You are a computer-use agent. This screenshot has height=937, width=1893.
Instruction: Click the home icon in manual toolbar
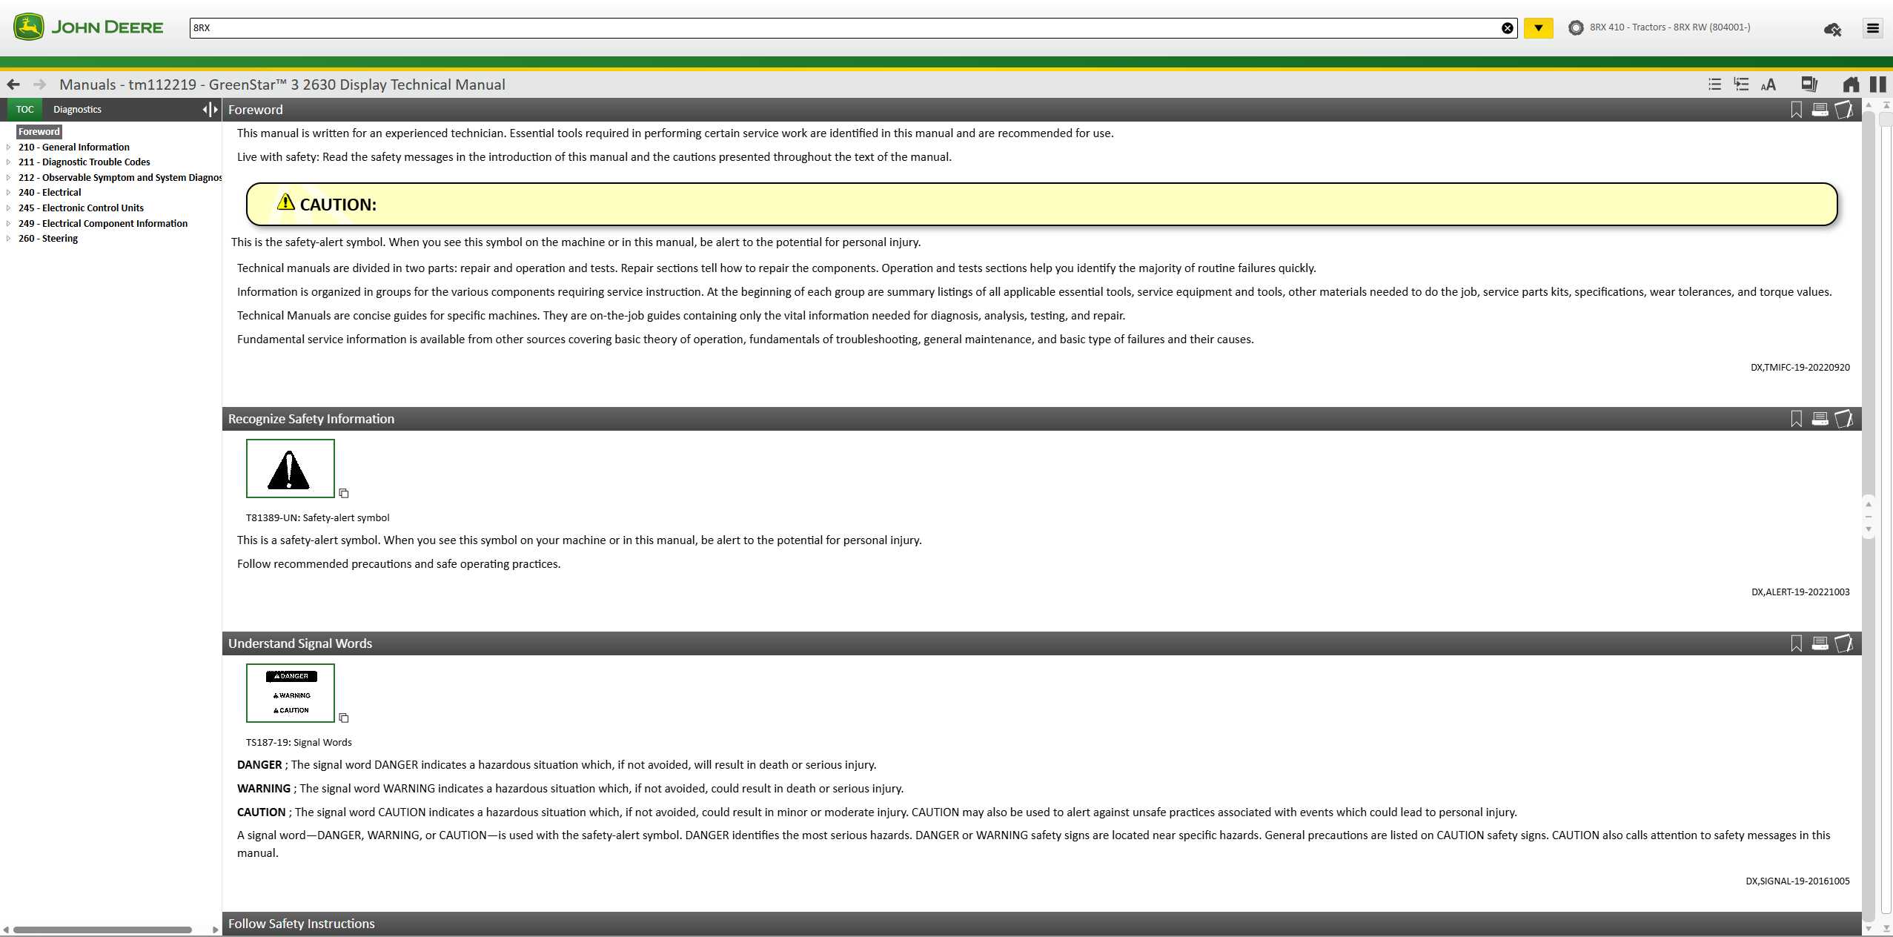[x=1851, y=85]
